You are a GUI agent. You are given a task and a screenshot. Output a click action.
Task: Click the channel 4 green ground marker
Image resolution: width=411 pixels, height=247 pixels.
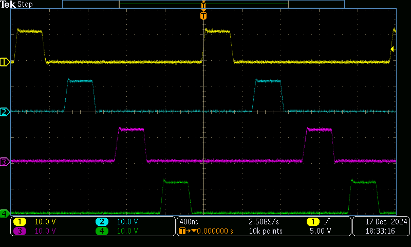click(5, 213)
